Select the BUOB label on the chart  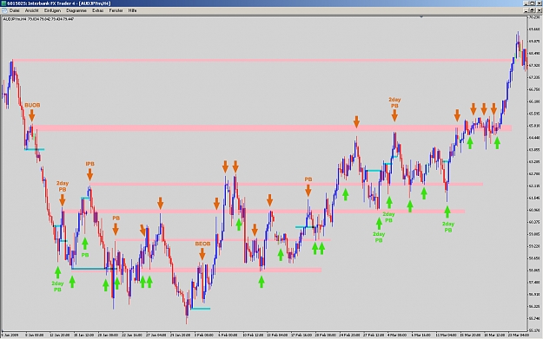point(32,105)
